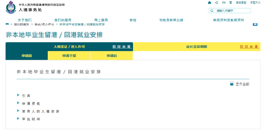Click 即时申请 link for 入境签证
Viewport: 265px width, 134px height.
click(122, 47)
